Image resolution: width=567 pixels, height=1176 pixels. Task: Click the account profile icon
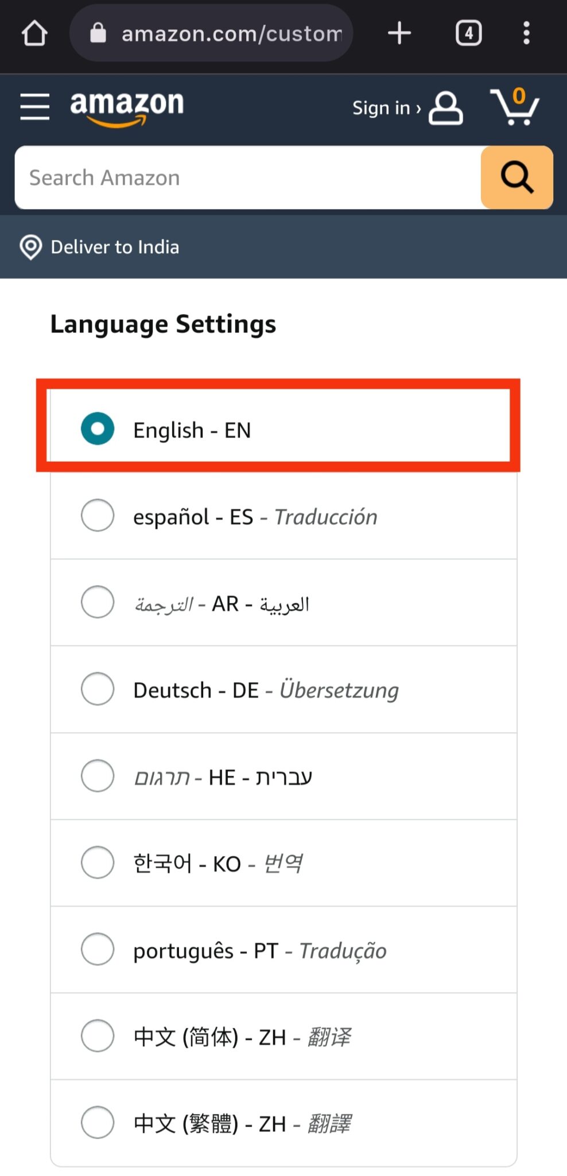pos(445,108)
